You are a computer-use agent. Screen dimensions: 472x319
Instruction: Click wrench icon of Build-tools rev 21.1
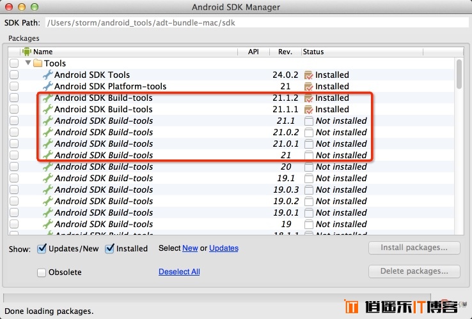(x=48, y=121)
